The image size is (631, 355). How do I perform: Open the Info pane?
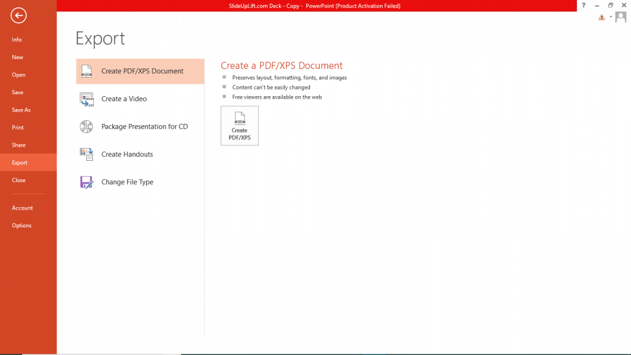pyautogui.click(x=17, y=39)
